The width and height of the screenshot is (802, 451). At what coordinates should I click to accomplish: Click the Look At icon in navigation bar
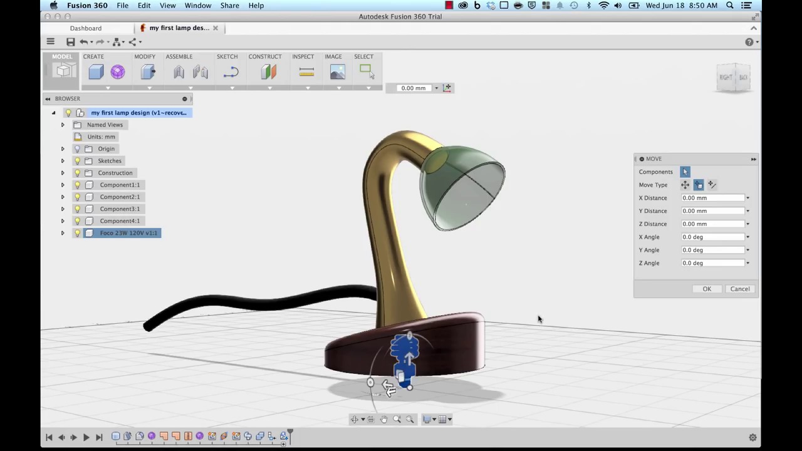pyautogui.click(x=370, y=420)
